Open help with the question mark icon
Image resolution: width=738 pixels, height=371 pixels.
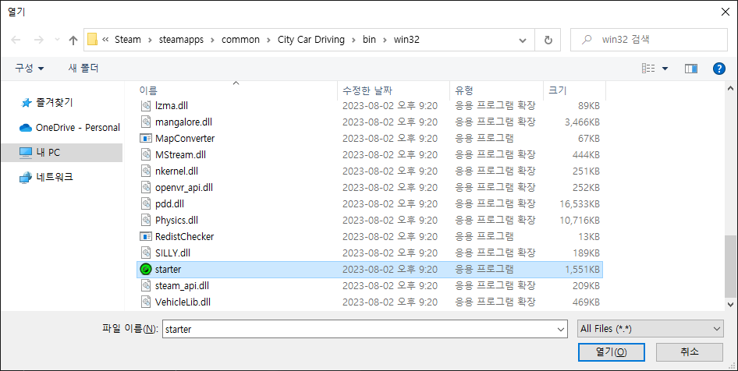click(x=719, y=69)
